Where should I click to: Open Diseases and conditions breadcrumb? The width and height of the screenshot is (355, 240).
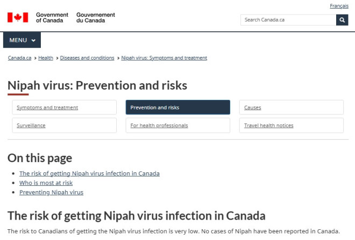[87, 58]
